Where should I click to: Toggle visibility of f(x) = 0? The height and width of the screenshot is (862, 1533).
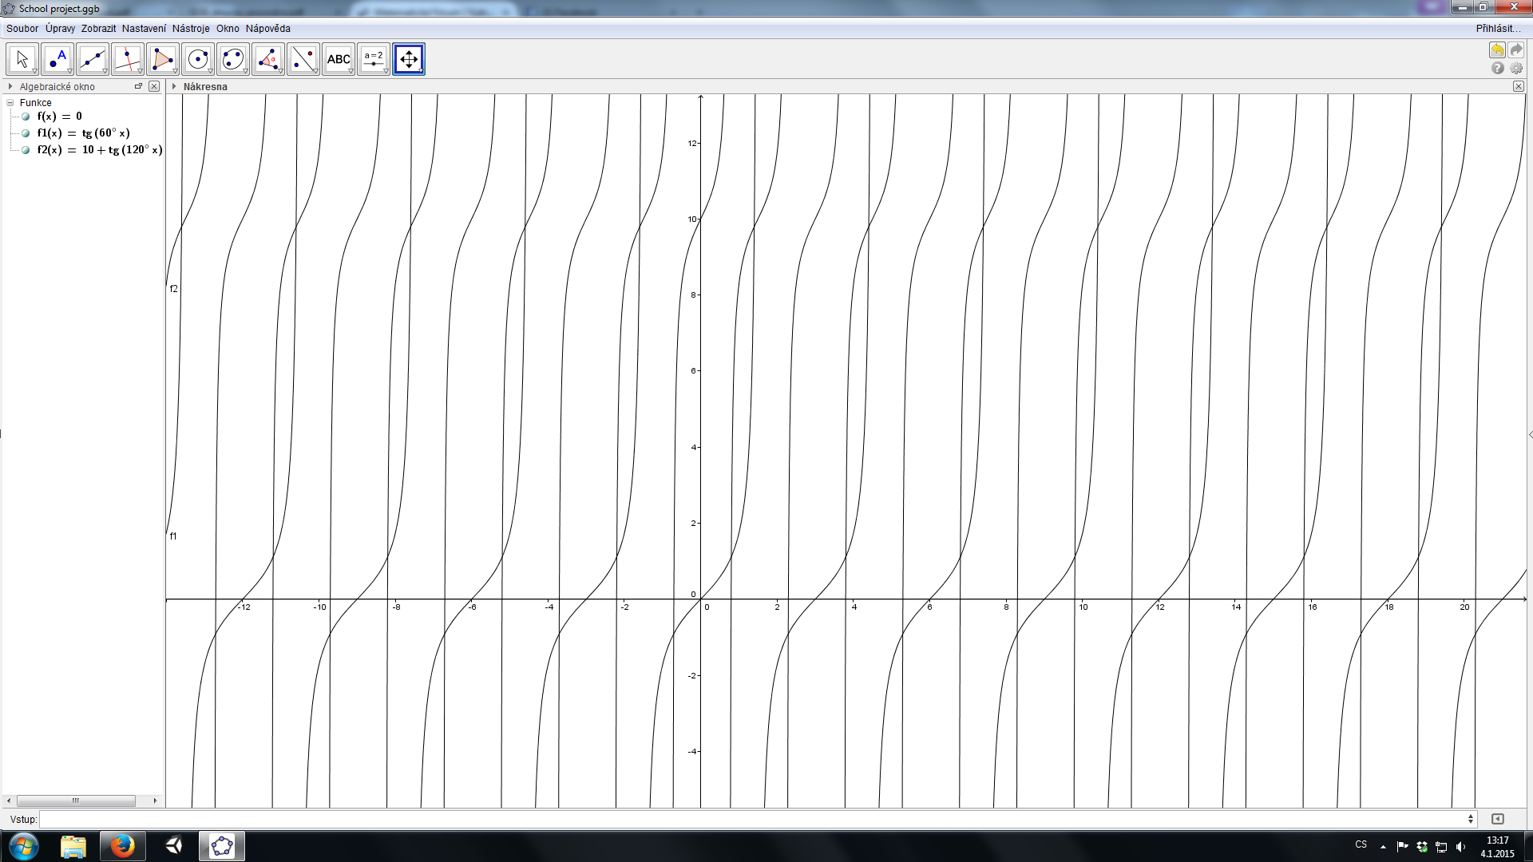tap(26, 117)
